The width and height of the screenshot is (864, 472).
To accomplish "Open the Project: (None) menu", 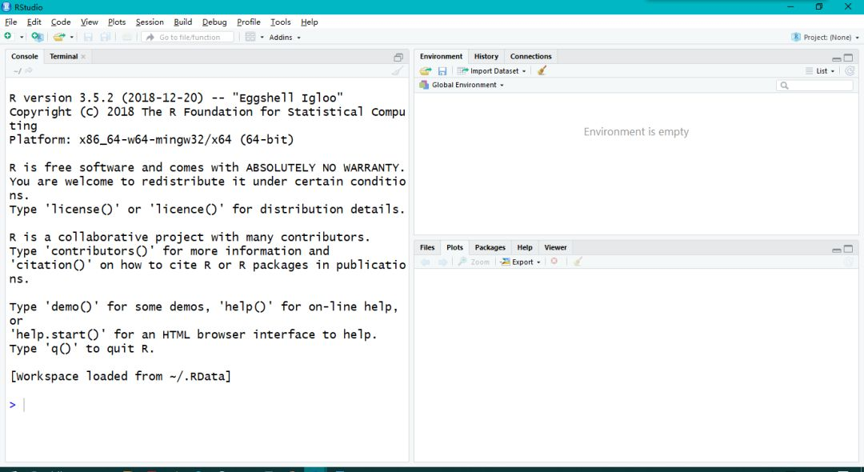I will (x=825, y=38).
